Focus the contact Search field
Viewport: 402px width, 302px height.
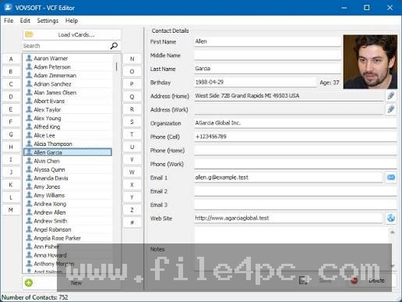click(x=66, y=46)
